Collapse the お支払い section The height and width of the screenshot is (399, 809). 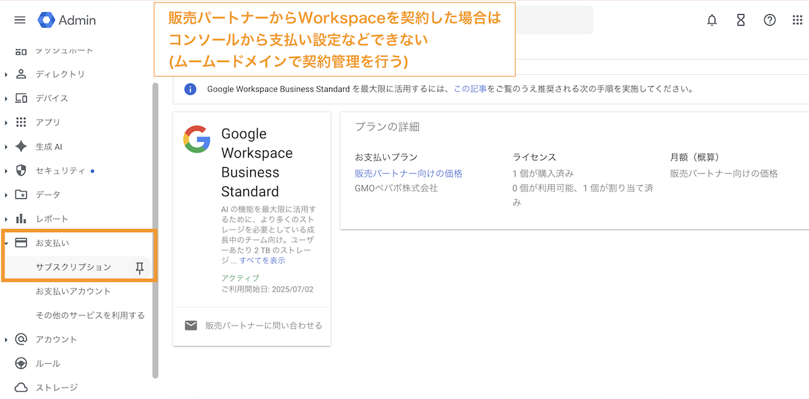(x=6, y=243)
